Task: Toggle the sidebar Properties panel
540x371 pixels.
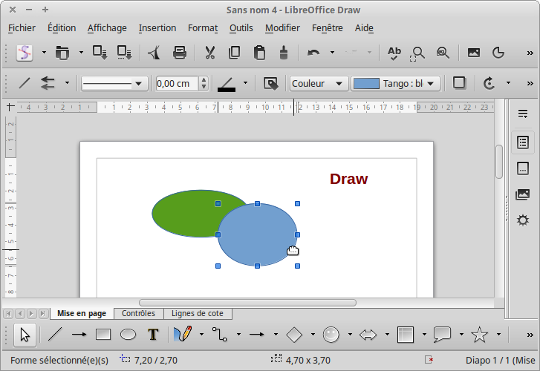Action: pos(523,142)
